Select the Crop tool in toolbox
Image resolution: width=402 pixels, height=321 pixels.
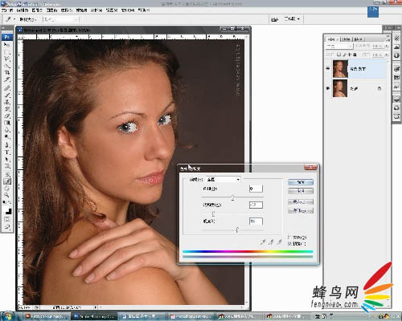[x=7, y=72]
